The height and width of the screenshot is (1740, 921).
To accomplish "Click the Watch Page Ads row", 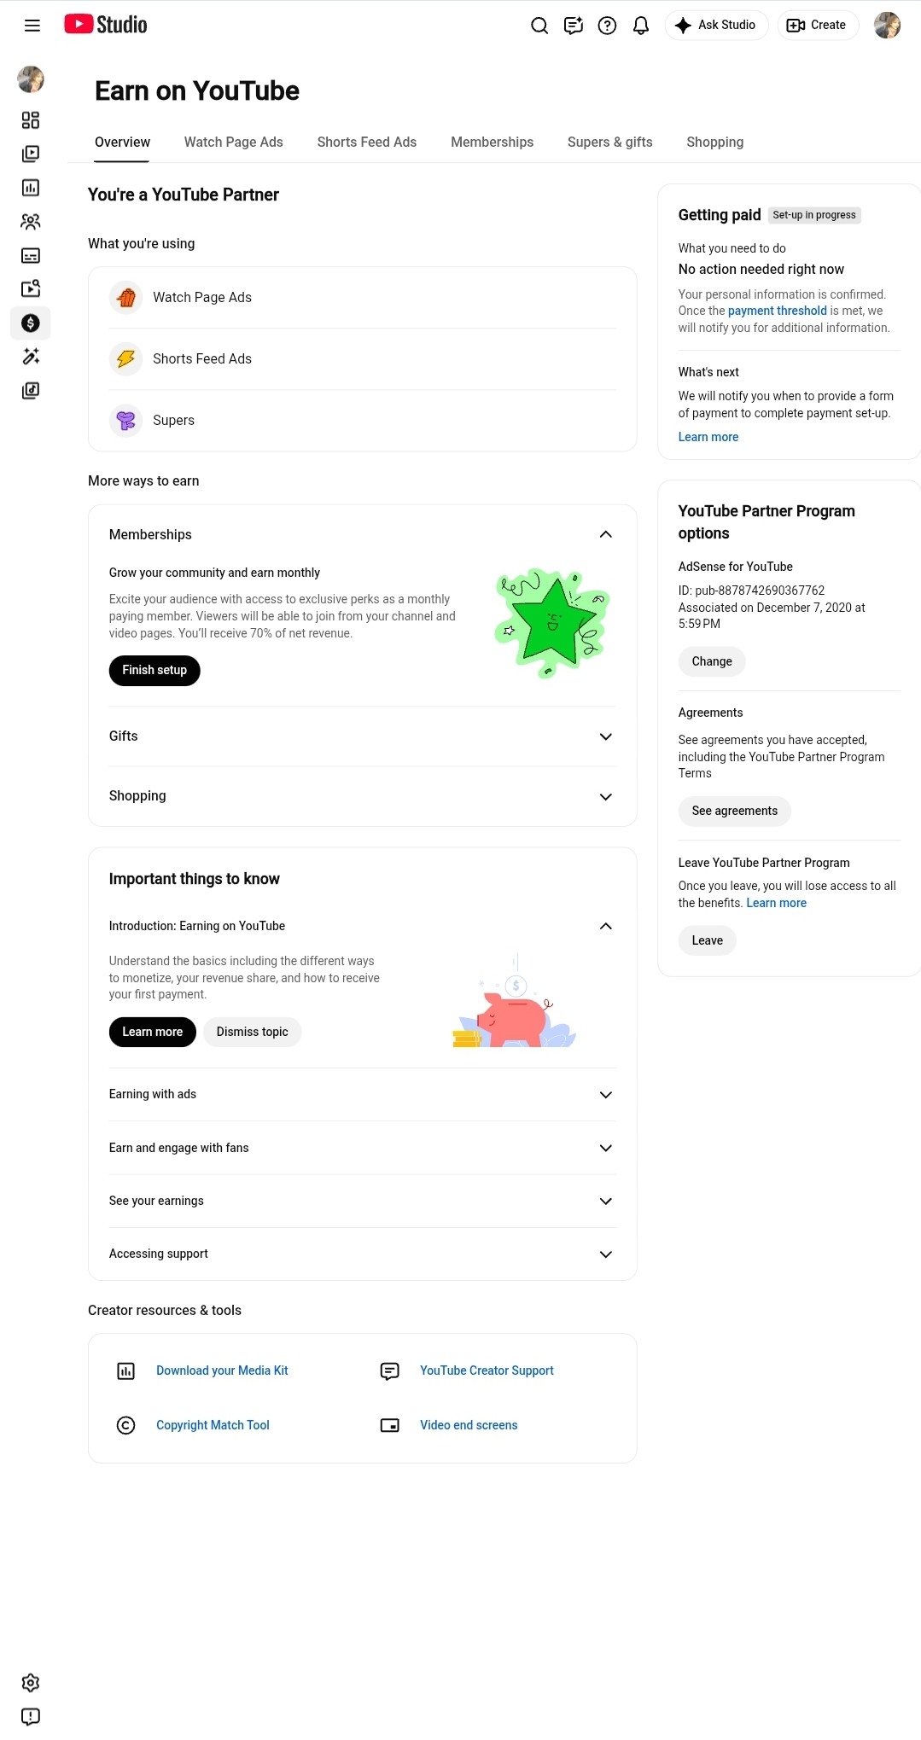I will click(x=363, y=298).
